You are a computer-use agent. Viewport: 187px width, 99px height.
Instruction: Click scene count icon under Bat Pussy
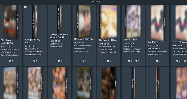click(157, 61)
